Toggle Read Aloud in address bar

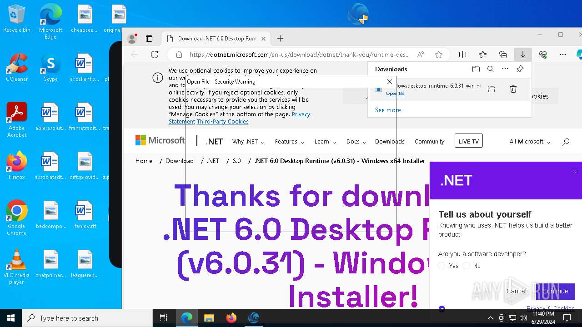pyautogui.click(x=421, y=54)
